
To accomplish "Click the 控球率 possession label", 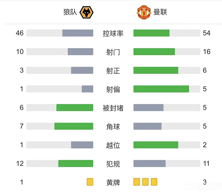I will click(113, 33).
